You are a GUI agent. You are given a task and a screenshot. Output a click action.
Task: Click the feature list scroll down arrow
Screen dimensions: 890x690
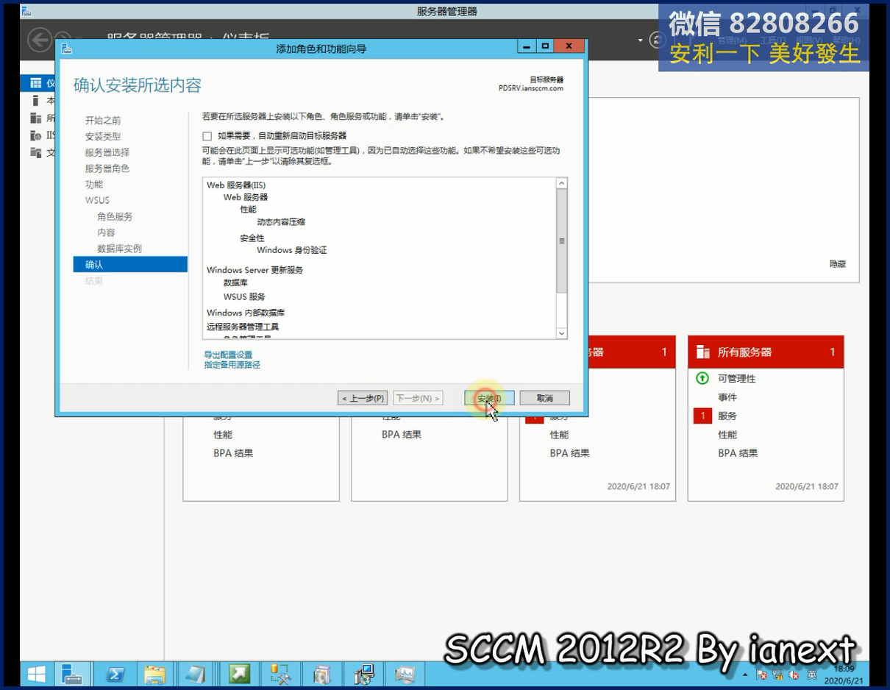click(x=562, y=333)
